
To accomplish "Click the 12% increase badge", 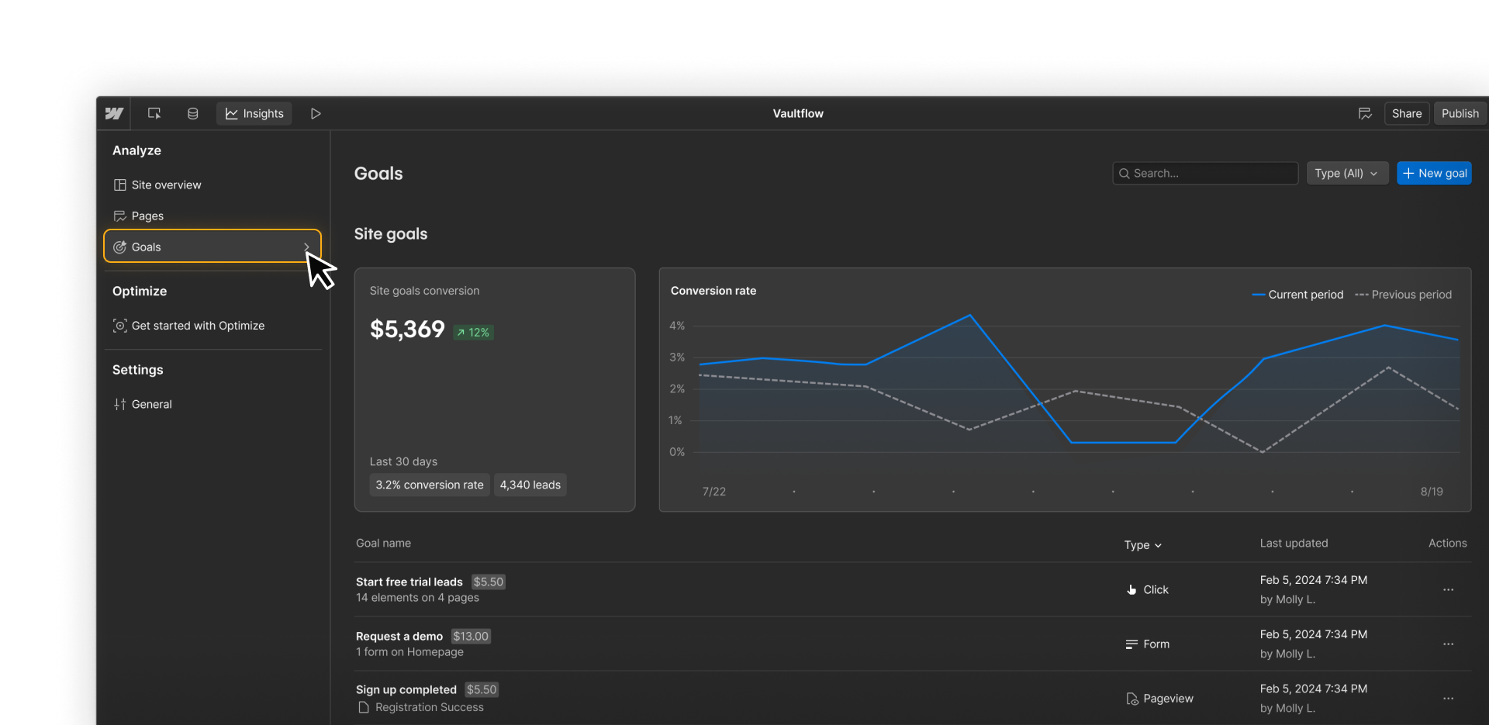I will pos(473,332).
